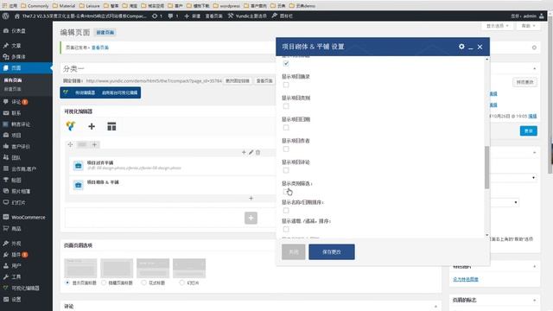Click the blue save changes button in dialog
This screenshot has height=311, width=553.
pos(332,251)
